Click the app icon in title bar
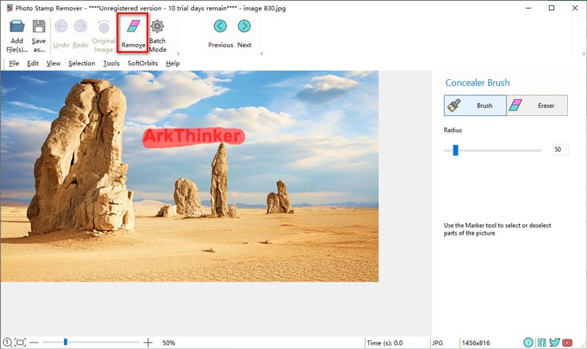The height and width of the screenshot is (349, 587). click(x=10, y=8)
